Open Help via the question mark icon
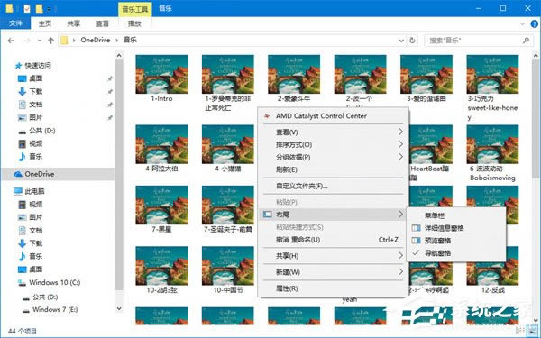This screenshot has height=338, width=541. point(534,23)
